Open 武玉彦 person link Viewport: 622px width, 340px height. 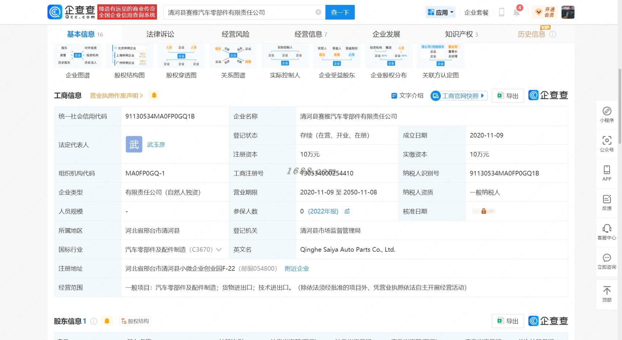pos(156,144)
